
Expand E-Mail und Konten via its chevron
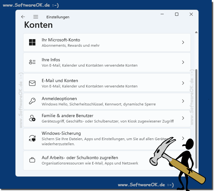[183, 83]
